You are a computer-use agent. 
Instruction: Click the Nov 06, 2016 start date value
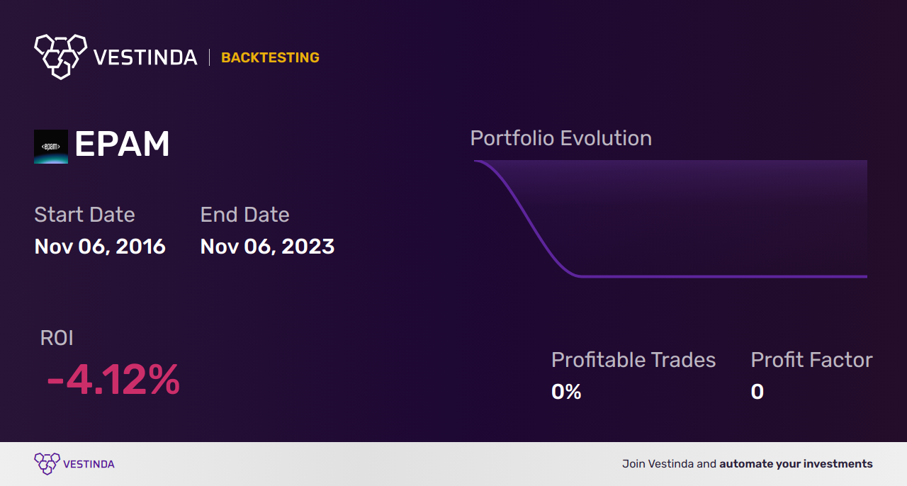pyautogui.click(x=100, y=247)
